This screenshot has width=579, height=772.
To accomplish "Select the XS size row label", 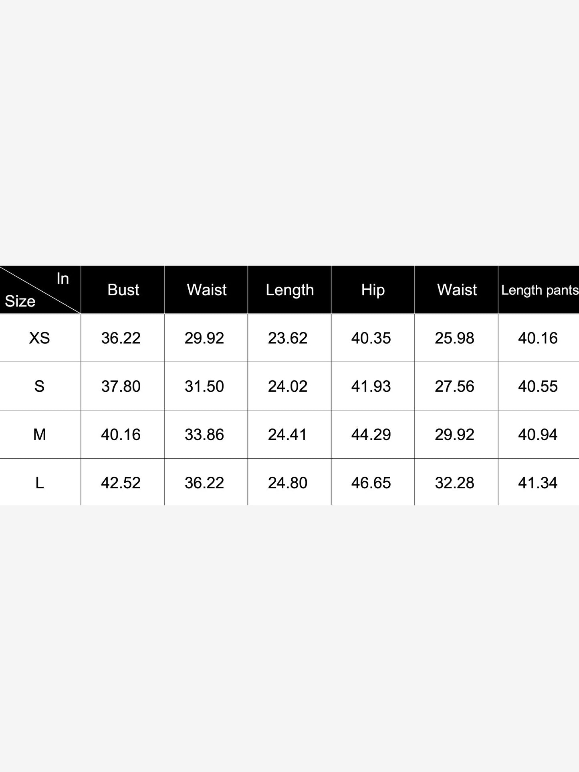I will pos(40,338).
